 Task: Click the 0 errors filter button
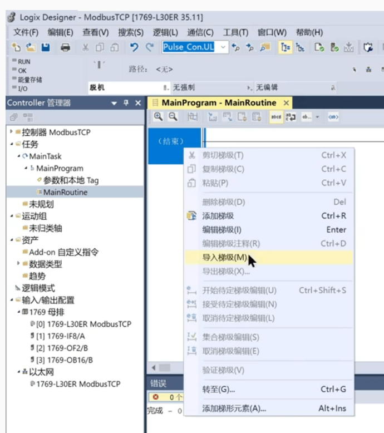166,397
